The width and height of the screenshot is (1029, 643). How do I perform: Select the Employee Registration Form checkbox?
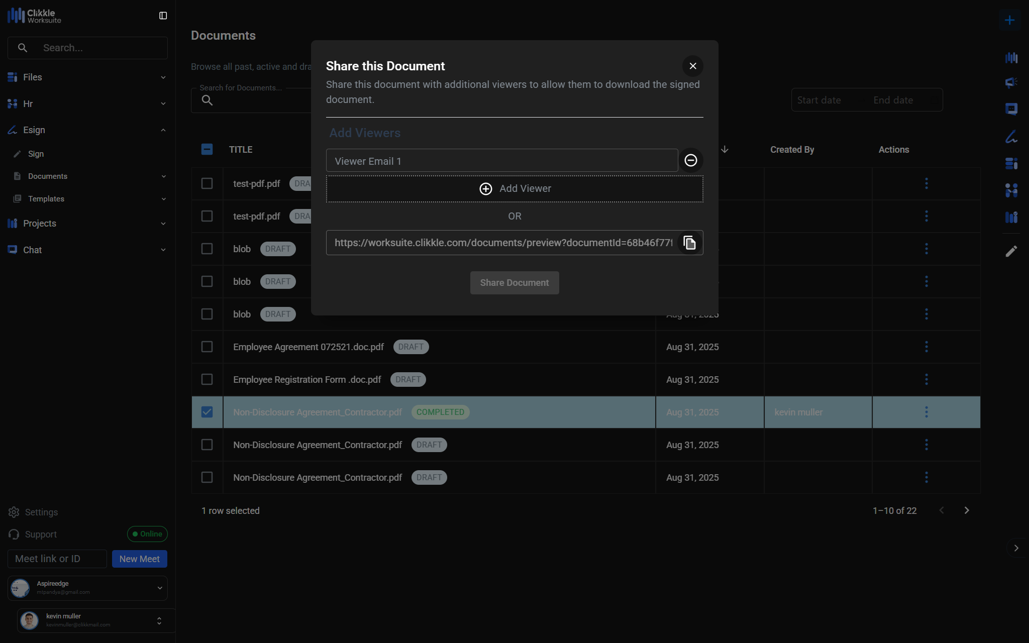click(207, 380)
